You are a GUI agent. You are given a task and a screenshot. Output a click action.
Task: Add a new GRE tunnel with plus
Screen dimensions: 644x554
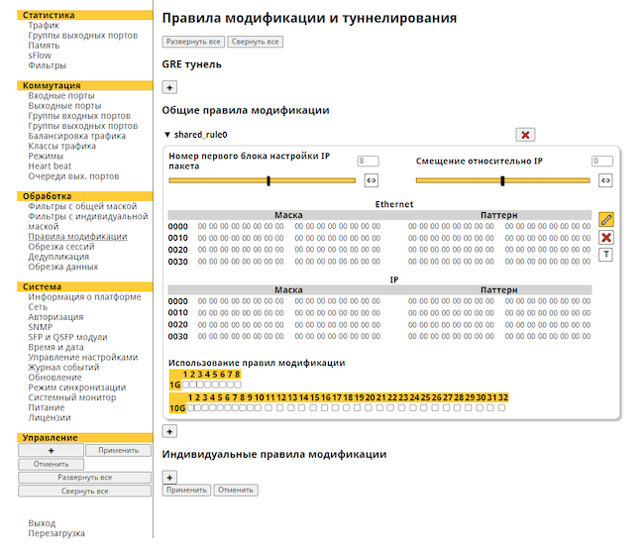169,87
